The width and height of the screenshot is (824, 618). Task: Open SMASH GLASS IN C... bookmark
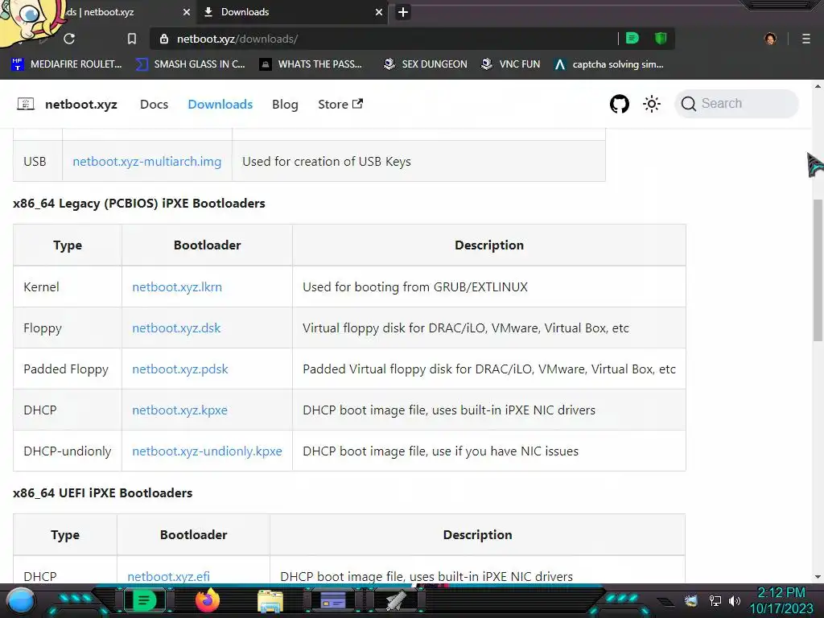pyautogui.click(x=190, y=64)
